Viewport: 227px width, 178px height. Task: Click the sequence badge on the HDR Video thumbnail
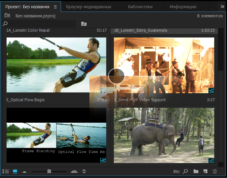click(x=211, y=161)
